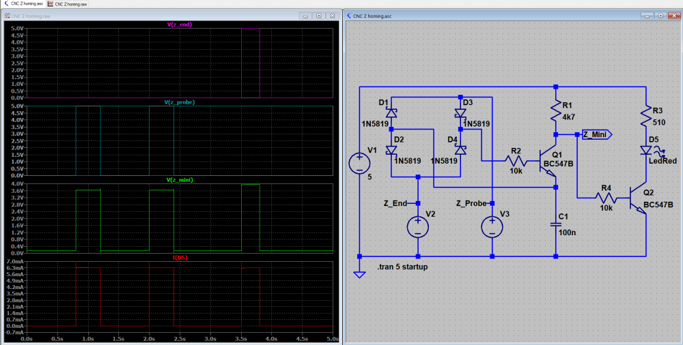Click the ground symbol in the schematic
This screenshot has height=345, width=683.
pos(359,274)
